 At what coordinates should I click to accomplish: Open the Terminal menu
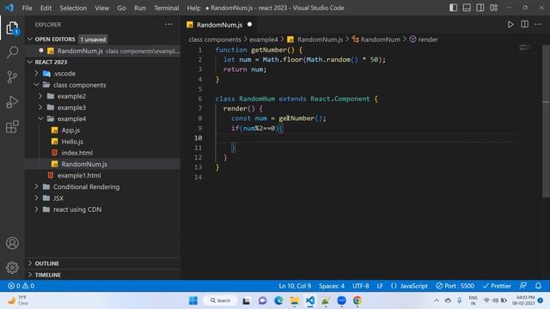click(166, 8)
